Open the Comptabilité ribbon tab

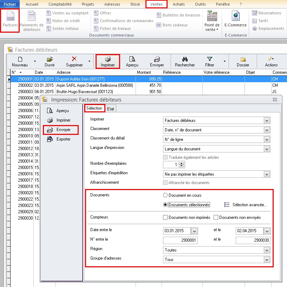coord(60,4)
